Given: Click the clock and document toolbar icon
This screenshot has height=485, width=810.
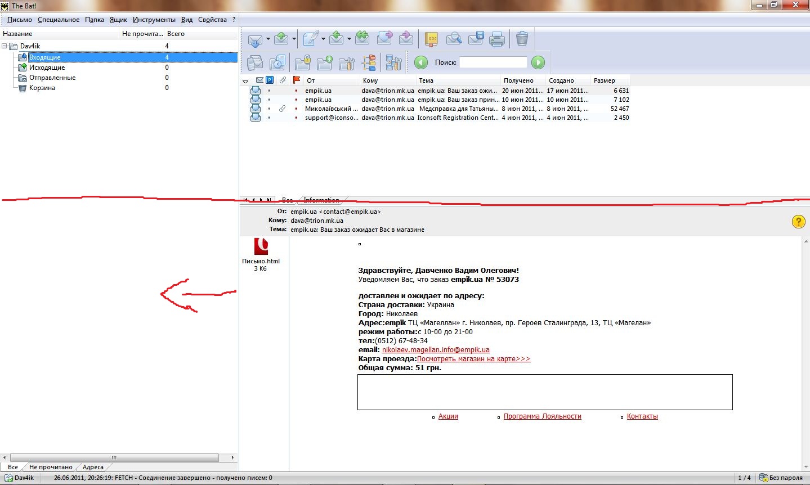Looking at the screenshot, I should (278, 62).
